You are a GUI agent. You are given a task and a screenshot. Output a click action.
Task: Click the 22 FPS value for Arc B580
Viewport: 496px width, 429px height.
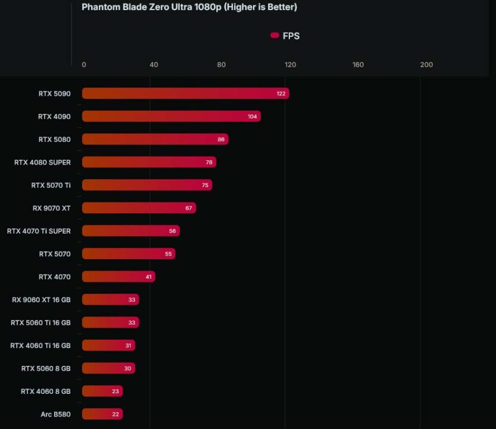(116, 414)
